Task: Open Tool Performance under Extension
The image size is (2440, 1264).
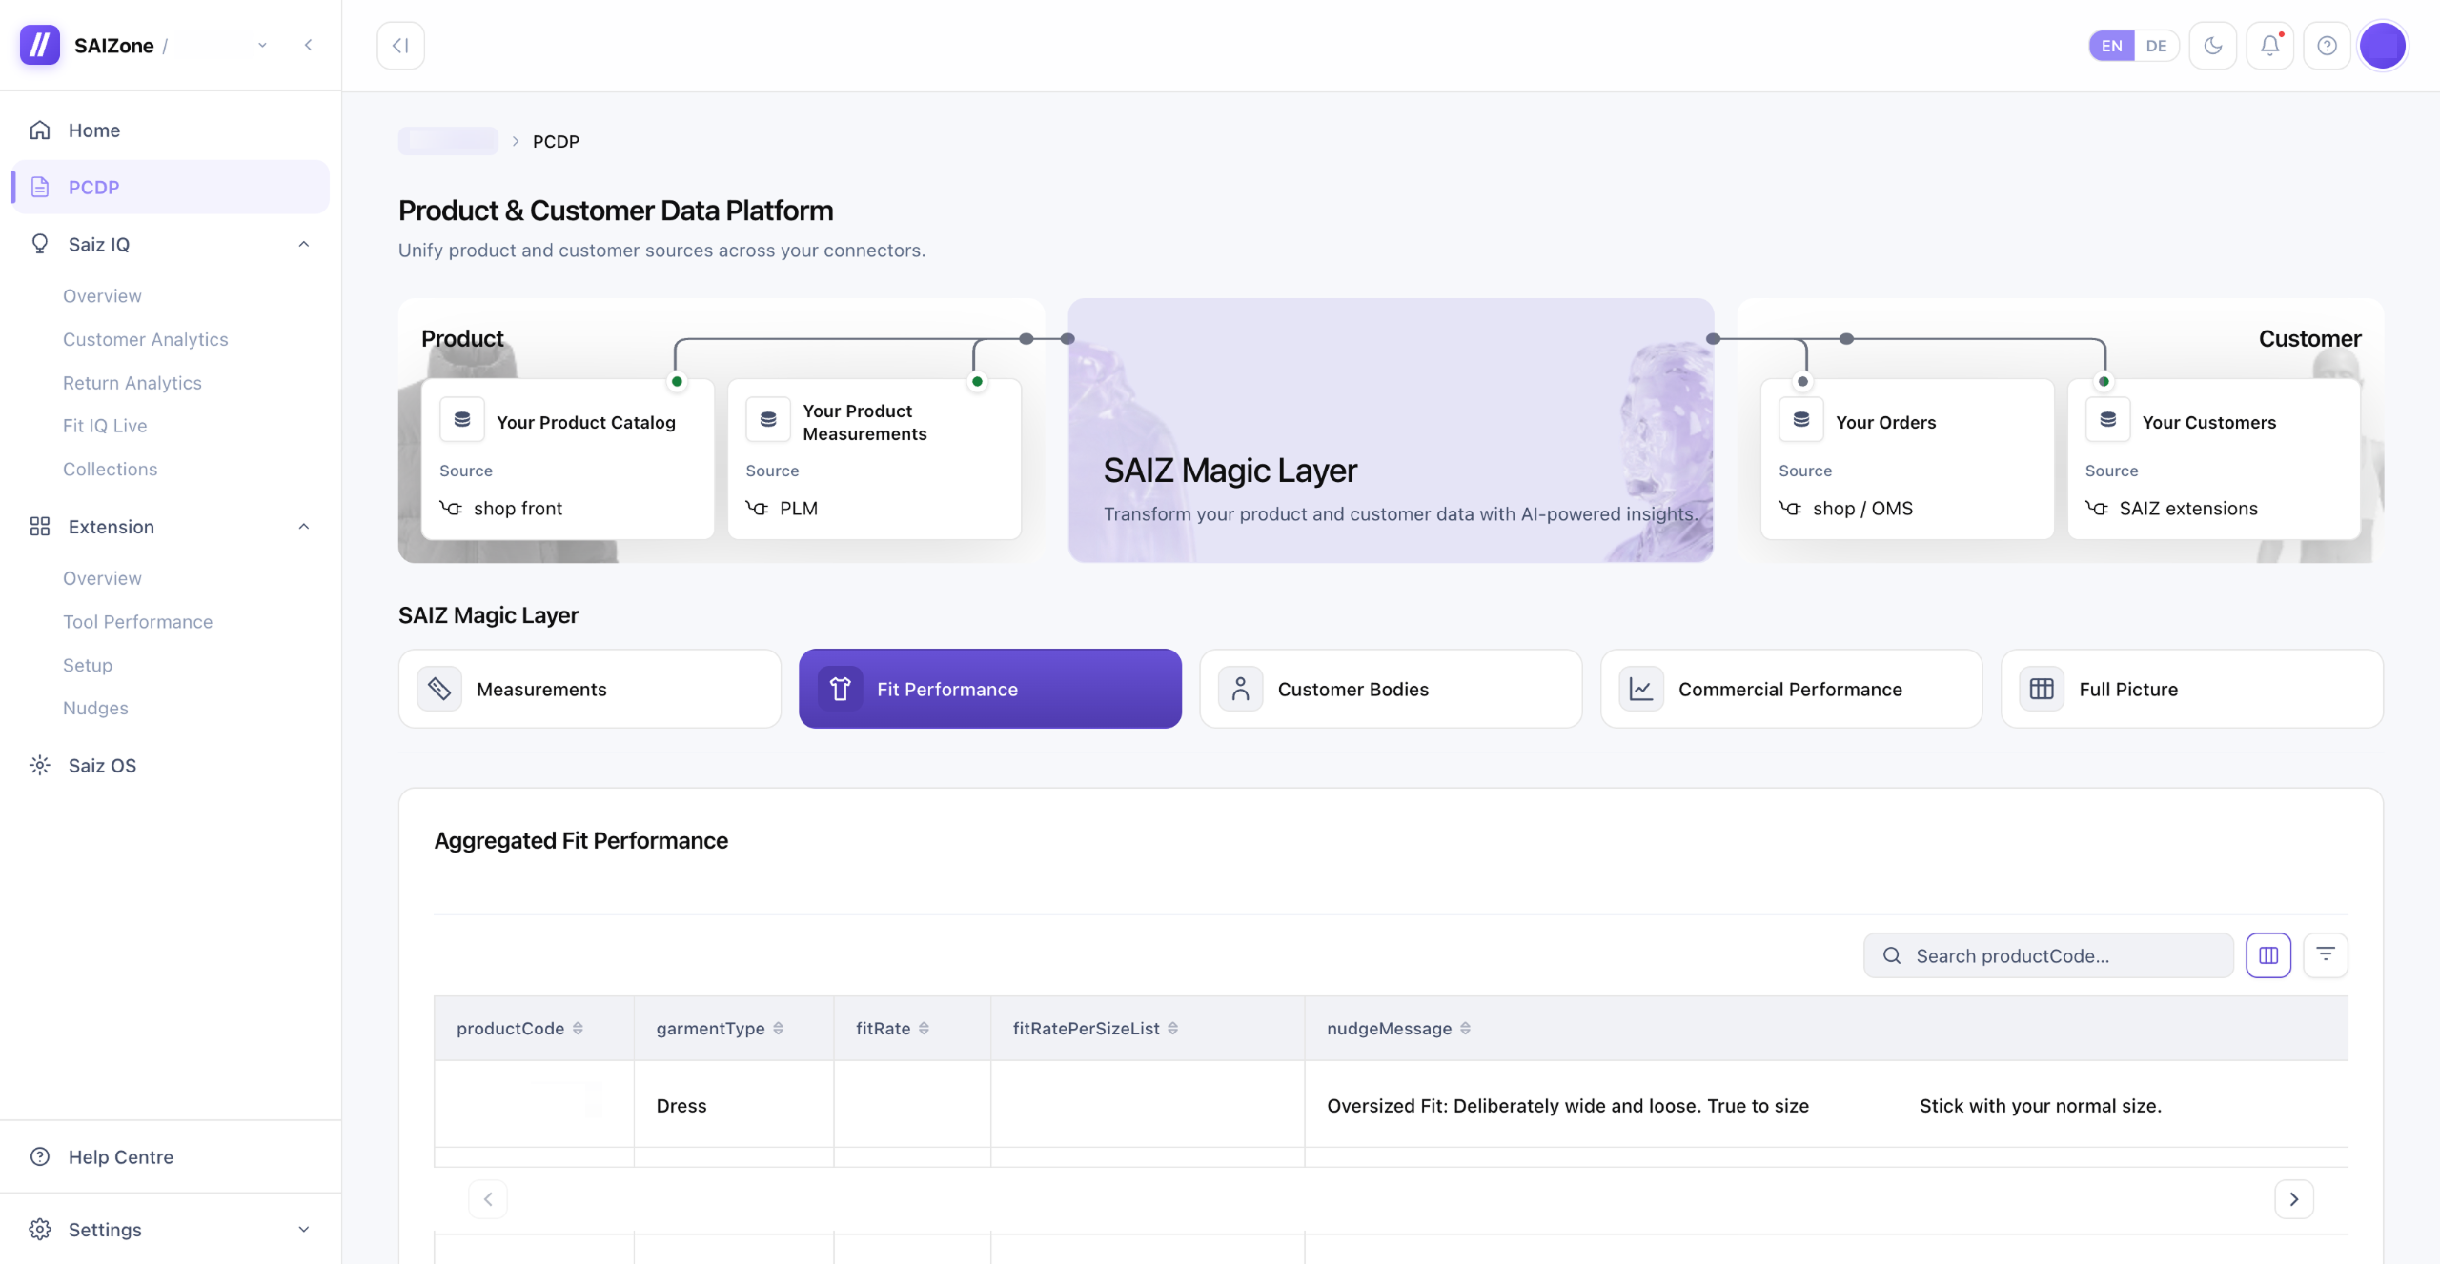Action: [137, 621]
